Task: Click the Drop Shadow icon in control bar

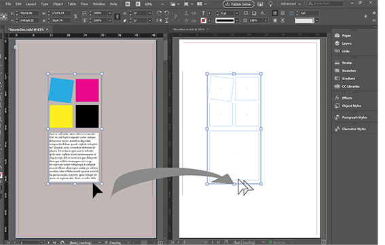Action: [x=254, y=13]
